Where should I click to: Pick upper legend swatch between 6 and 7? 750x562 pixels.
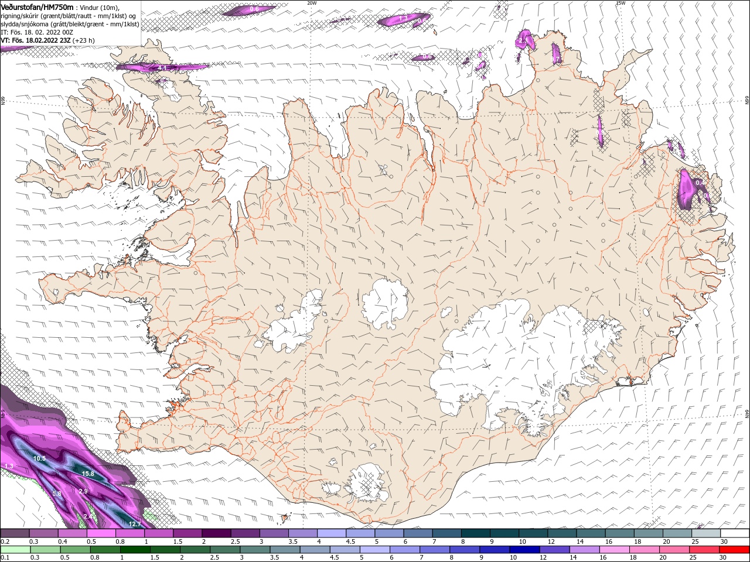(418, 533)
